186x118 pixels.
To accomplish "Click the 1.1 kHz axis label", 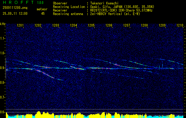I will click(x=3, y=38).
